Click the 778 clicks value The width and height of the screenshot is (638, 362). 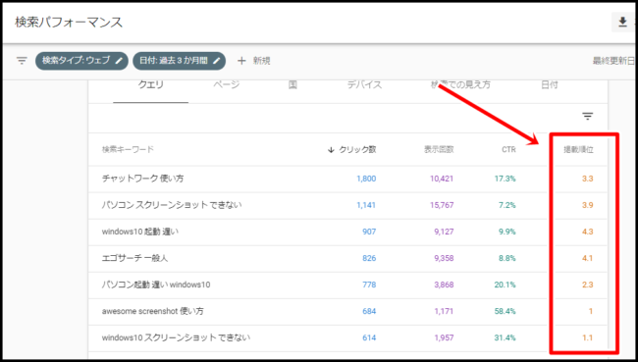[369, 284]
